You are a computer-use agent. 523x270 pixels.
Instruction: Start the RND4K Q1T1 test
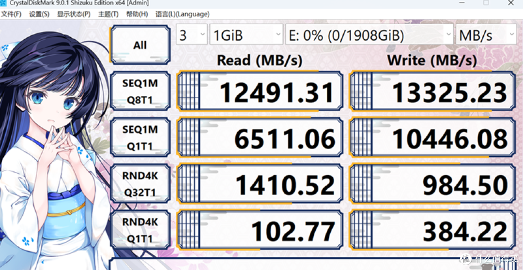point(140,230)
